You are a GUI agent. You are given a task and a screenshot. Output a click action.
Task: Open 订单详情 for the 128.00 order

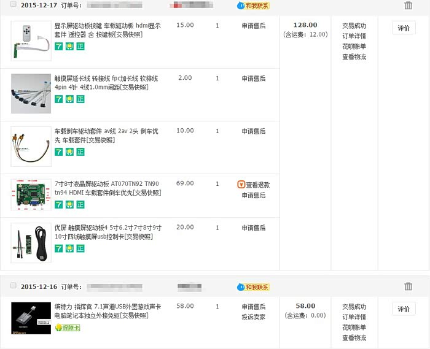point(354,36)
